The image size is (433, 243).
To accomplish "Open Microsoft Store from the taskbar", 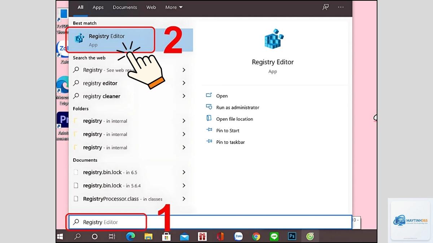I will (x=166, y=237).
